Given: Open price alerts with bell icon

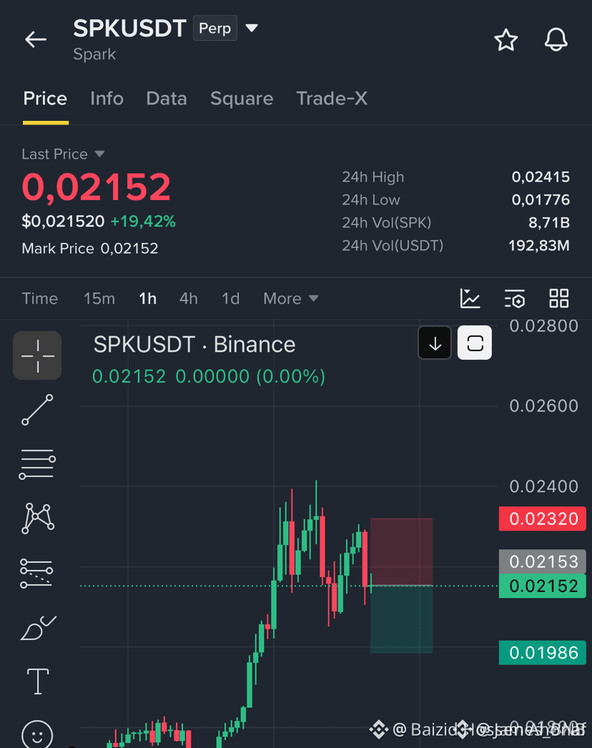Looking at the screenshot, I should [x=556, y=39].
